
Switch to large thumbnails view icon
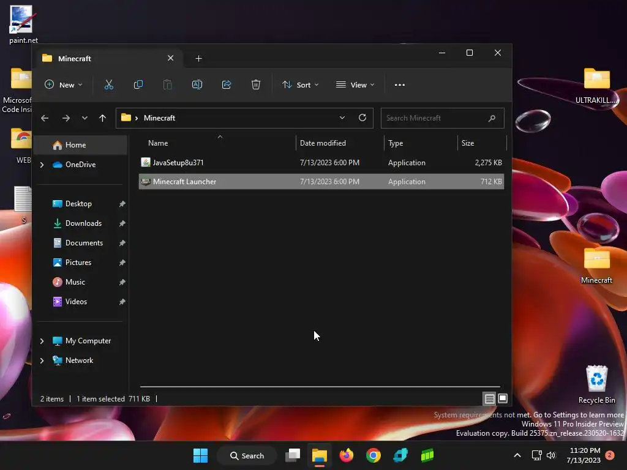[503, 398]
